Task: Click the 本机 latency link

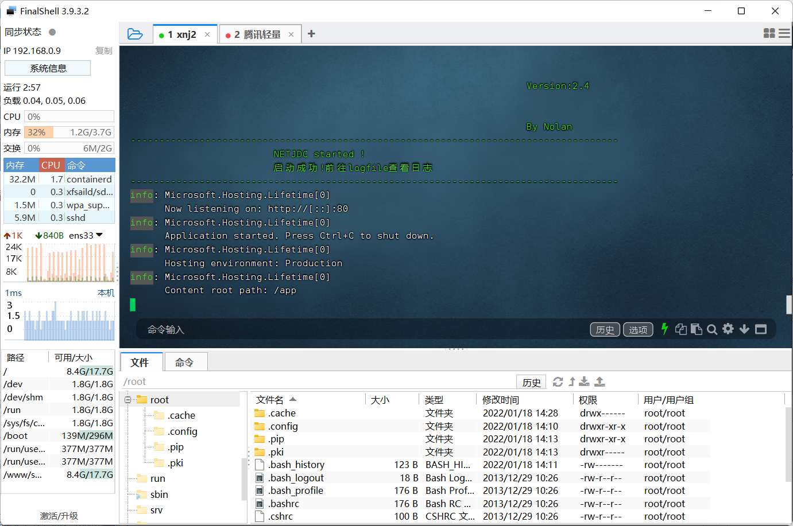Action: pyautogui.click(x=106, y=293)
